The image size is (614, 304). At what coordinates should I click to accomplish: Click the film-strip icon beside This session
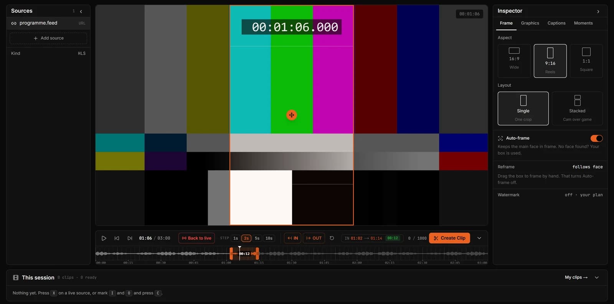point(16,278)
